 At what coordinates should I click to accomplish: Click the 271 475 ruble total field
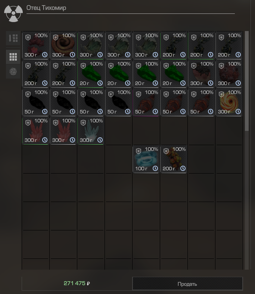pyautogui.click(x=77, y=283)
